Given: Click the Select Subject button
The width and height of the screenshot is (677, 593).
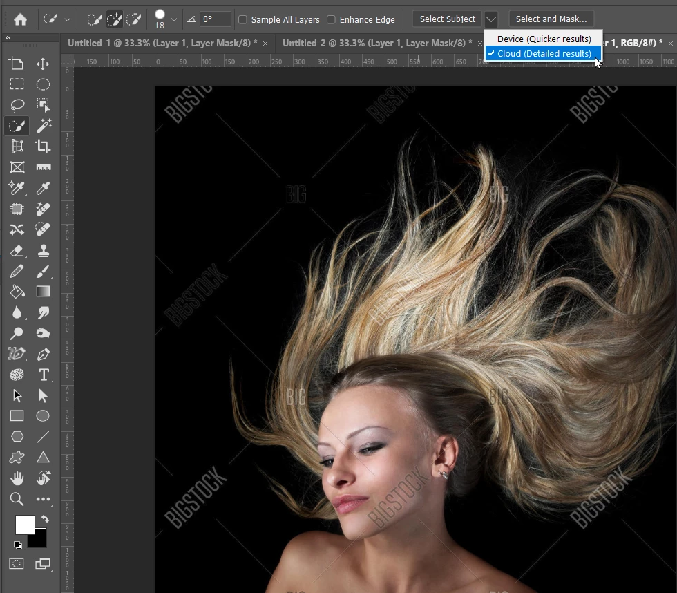Looking at the screenshot, I should 447,19.
